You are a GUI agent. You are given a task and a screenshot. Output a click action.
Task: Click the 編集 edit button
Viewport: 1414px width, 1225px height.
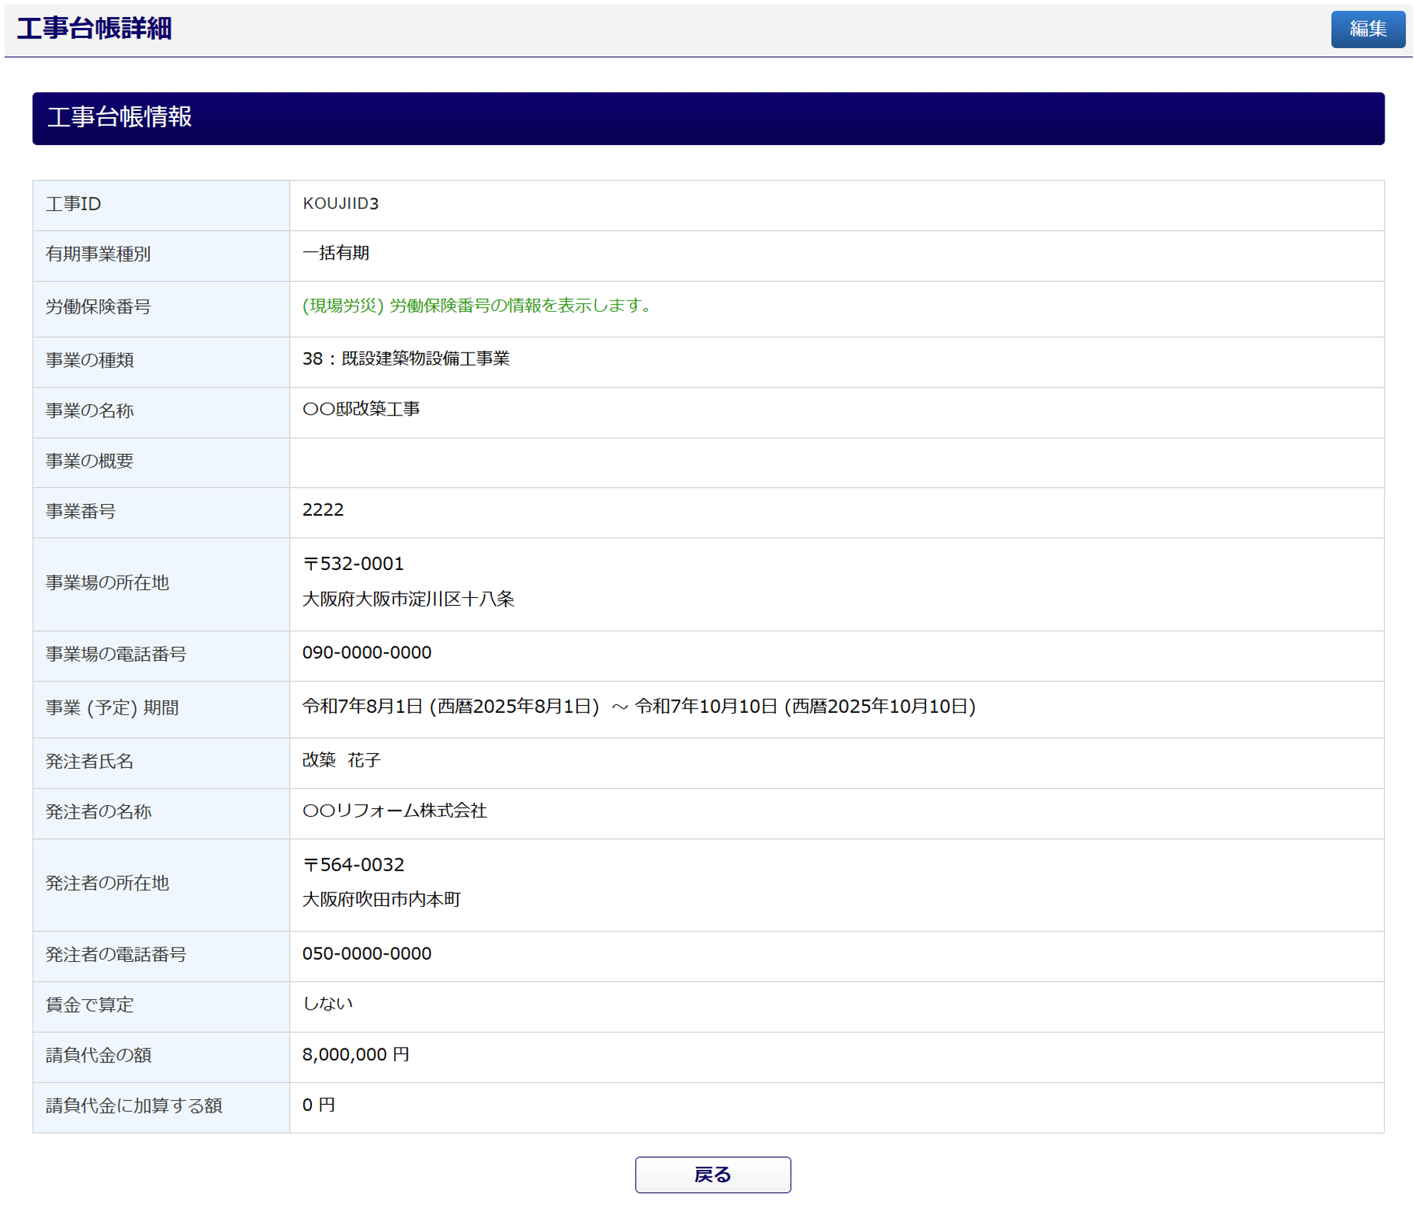[x=1367, y=29]
